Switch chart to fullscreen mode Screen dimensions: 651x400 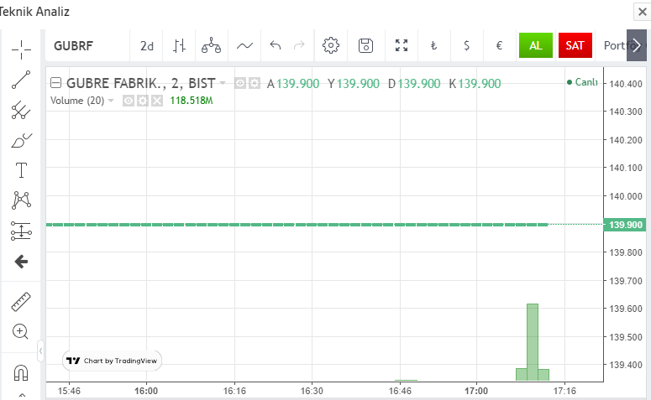(402, 45)
